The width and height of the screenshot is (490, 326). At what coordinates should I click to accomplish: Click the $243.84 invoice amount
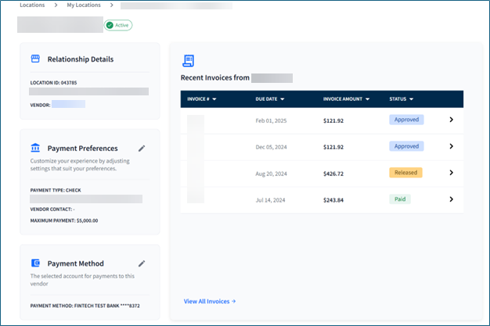pos(333,200)
